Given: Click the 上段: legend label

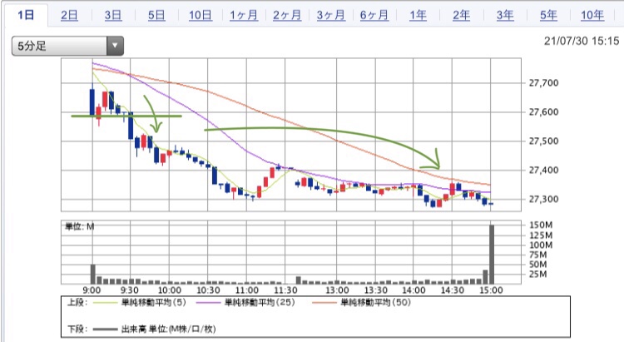Looking at the screenshot, I should coord(77,303).
